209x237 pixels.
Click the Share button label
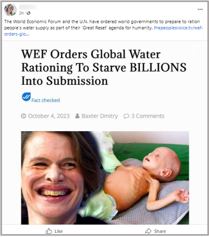pyautogui.click(x=160, y=231)
